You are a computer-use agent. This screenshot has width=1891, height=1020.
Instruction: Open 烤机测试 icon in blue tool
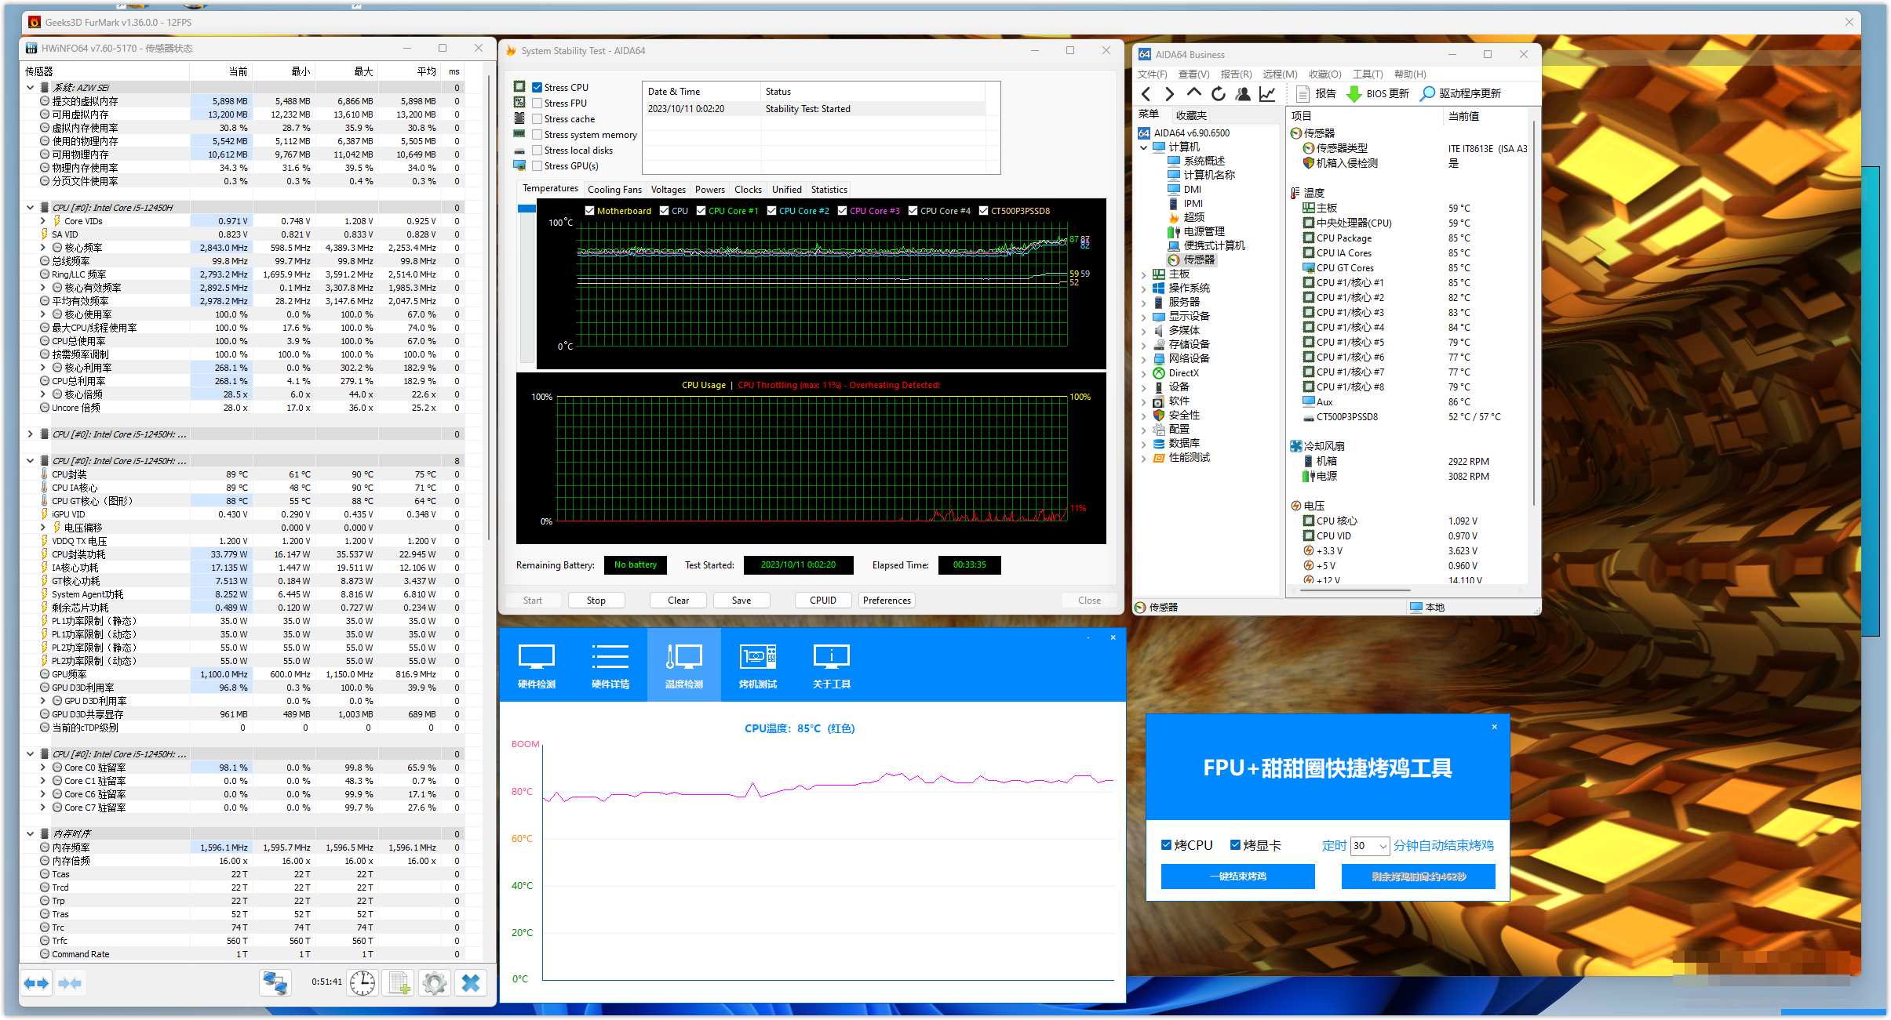click(757, 666)
